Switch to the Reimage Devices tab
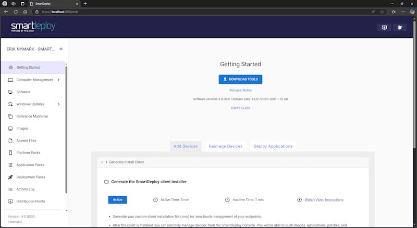Viewport: 417px width, 228px height. click(x=226, y=146)
